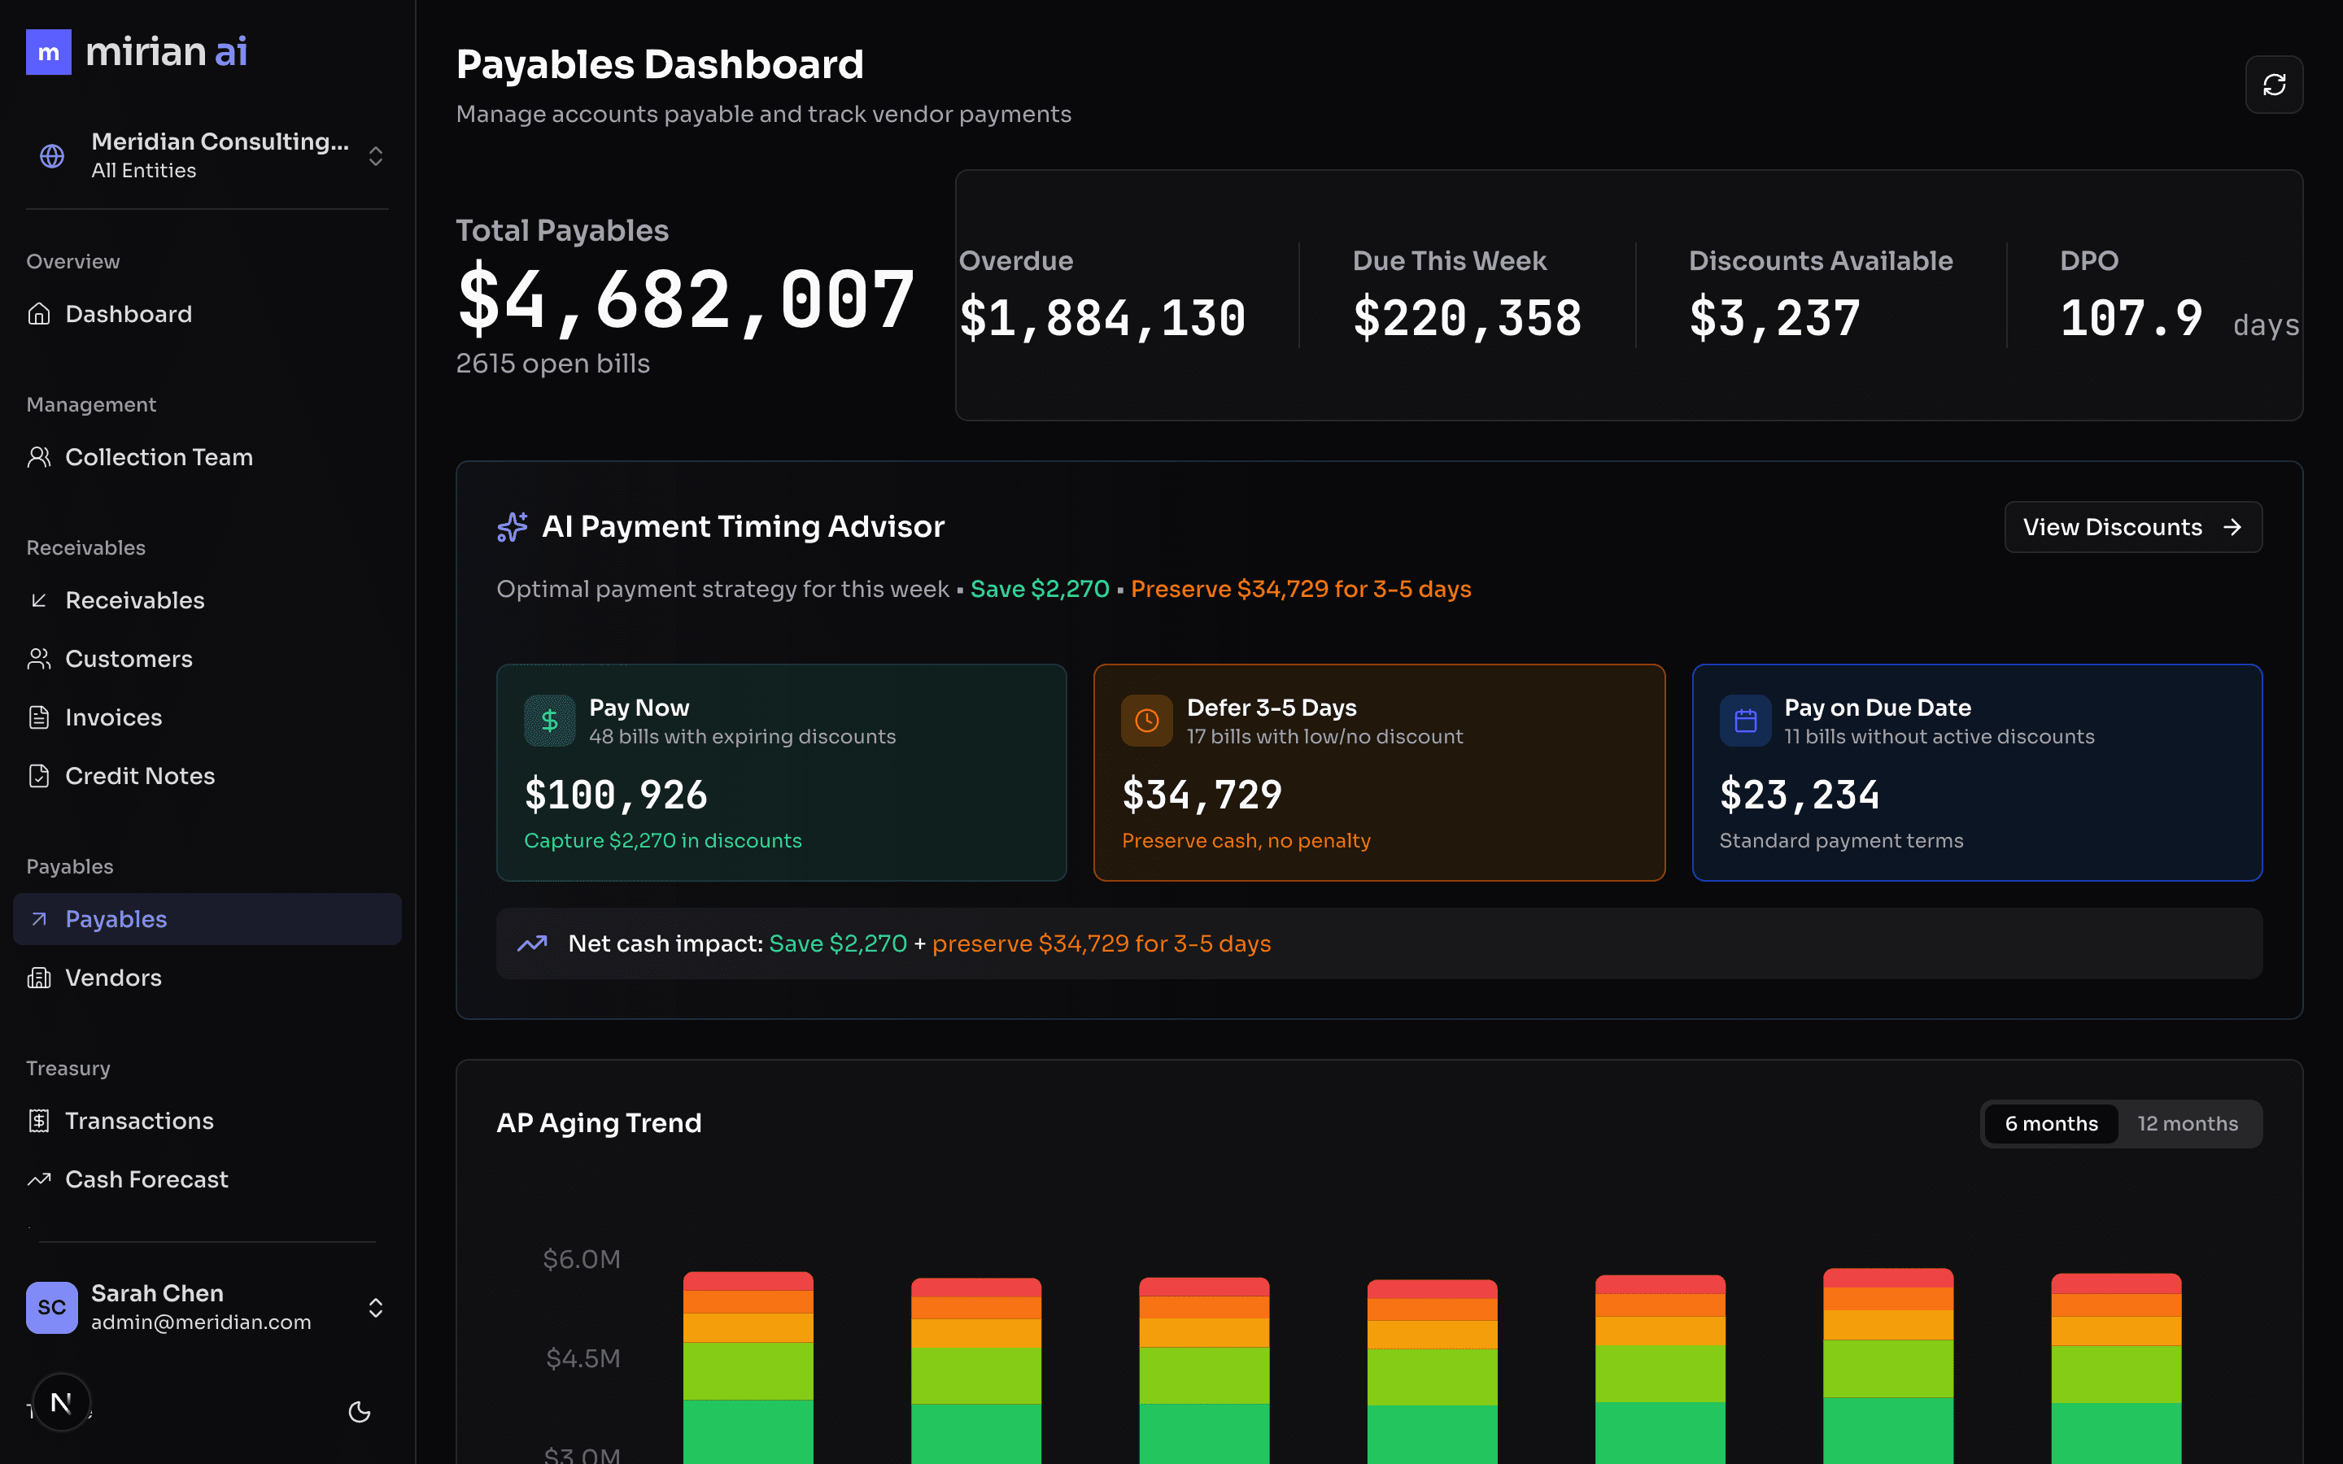Open Cash Forecast via its trend icon
Screen dimensions: 2343x1464
[39, 1179]
